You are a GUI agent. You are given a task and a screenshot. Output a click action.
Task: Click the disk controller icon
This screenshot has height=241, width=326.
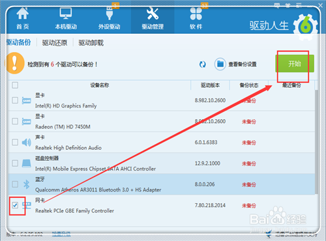tap(27, 163)
